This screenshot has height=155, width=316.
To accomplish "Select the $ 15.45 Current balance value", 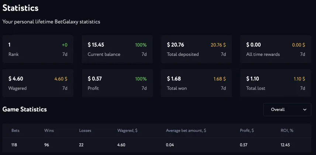I will pos(96,45).
